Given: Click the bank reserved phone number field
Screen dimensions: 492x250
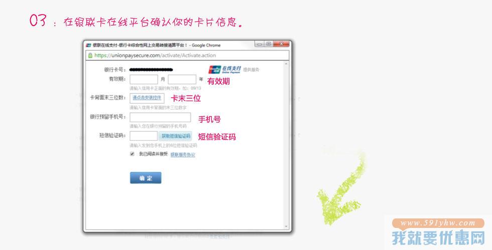Looking at the screenshot, I should (x=160, y=117).
